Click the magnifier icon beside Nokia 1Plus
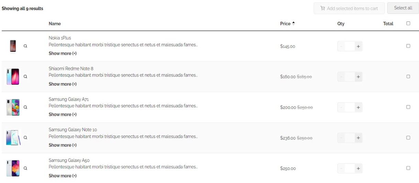This screenshot has width=419, height=183. point(25,46)
